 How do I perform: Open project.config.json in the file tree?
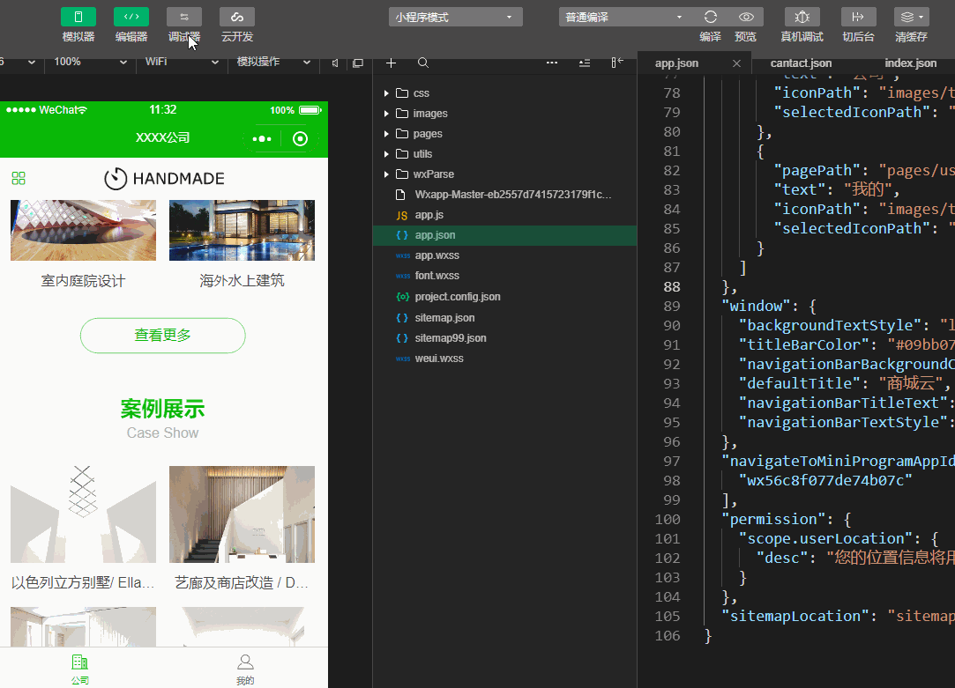(x=457, y=297)
